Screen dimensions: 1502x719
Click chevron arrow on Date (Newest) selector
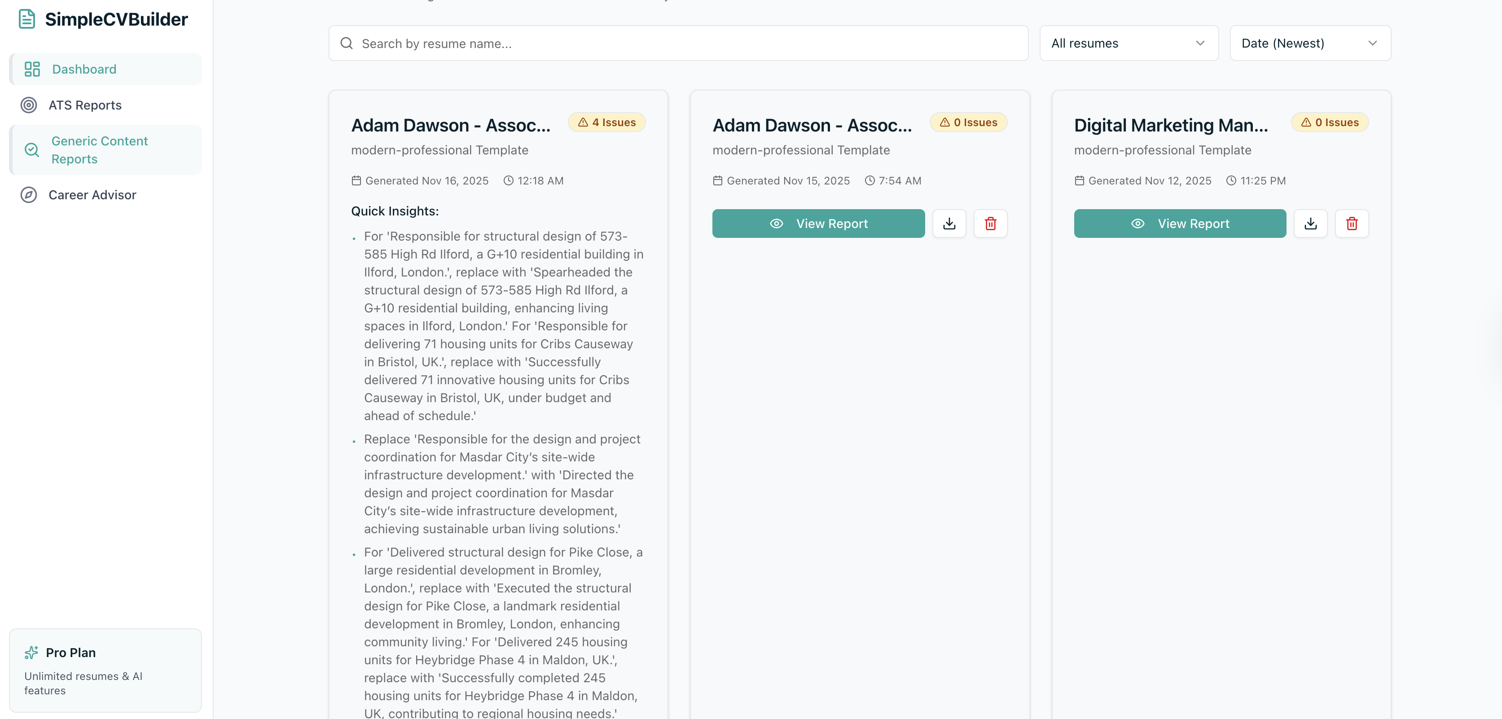1372,43
